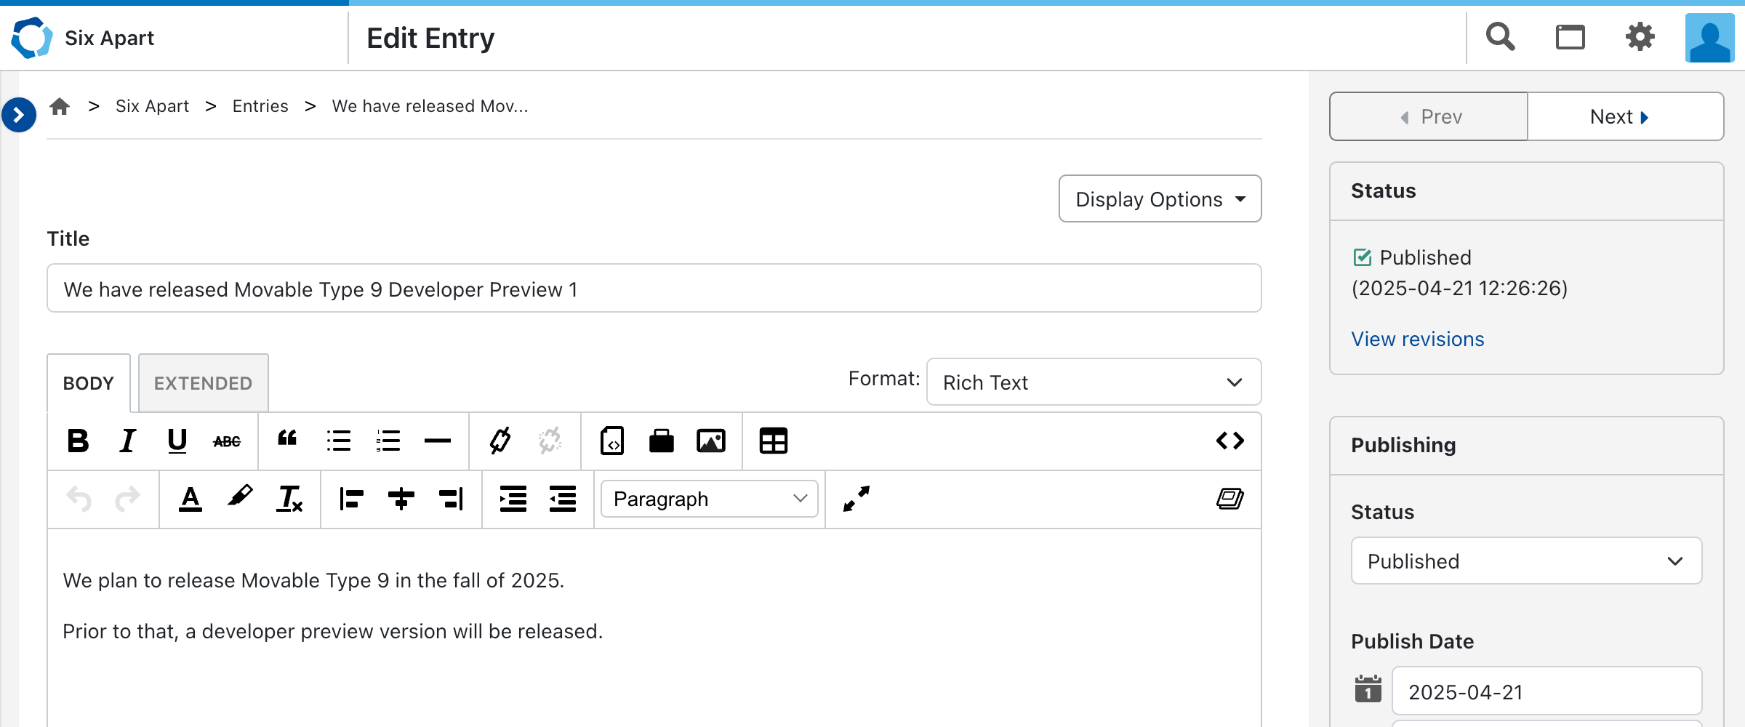The width and height of the screenshot is (1745, 727).
Task: Expand the Paragraph style dropdown
Action: [710, 499]
